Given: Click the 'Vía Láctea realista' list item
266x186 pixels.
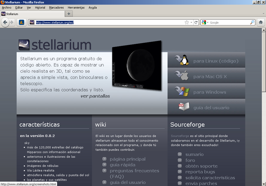Looking at the screenshot, I should pos(41,170).
